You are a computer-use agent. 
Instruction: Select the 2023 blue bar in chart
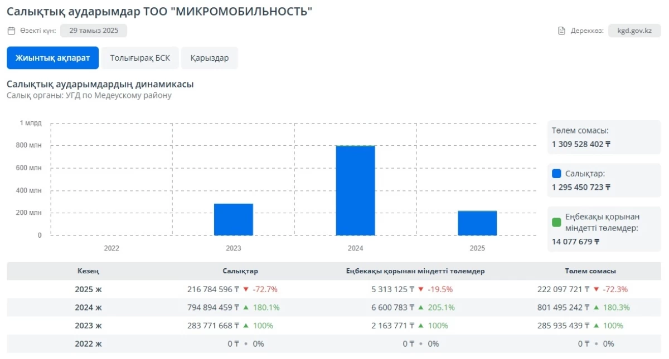234,219
